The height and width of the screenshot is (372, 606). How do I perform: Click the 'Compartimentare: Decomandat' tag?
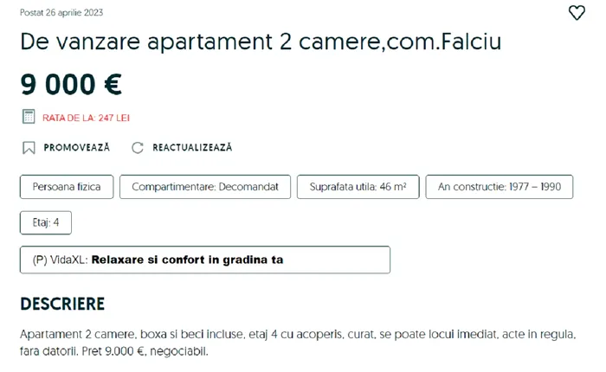click(x=205, y=187)
